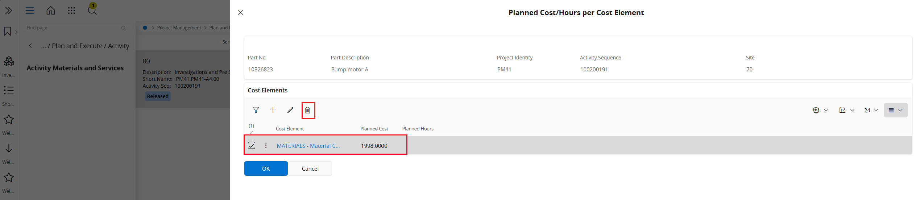
Task: Uncheck the MATERIALS row checkbox
Action: tap(252, 145)
